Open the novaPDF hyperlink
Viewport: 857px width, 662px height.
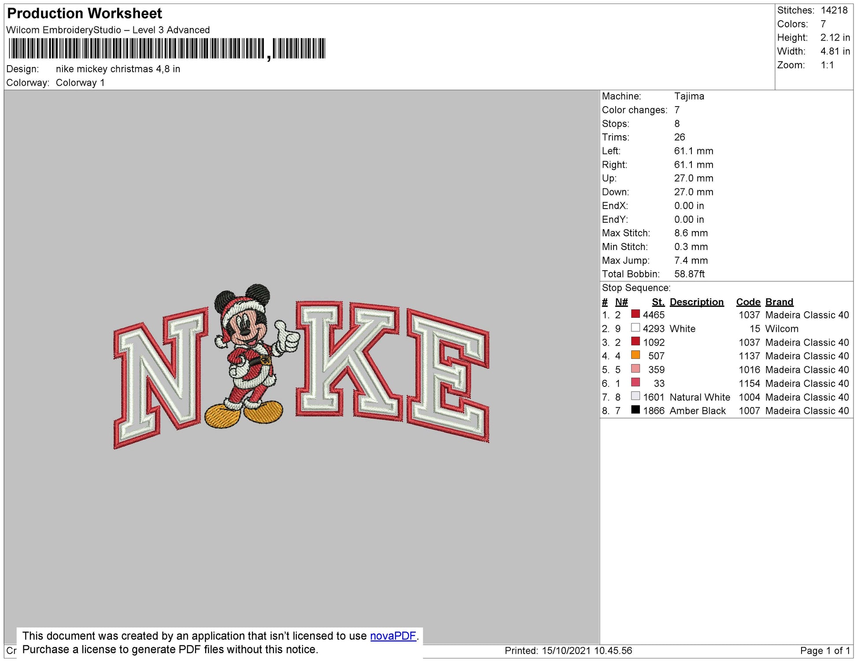point(393,636)
